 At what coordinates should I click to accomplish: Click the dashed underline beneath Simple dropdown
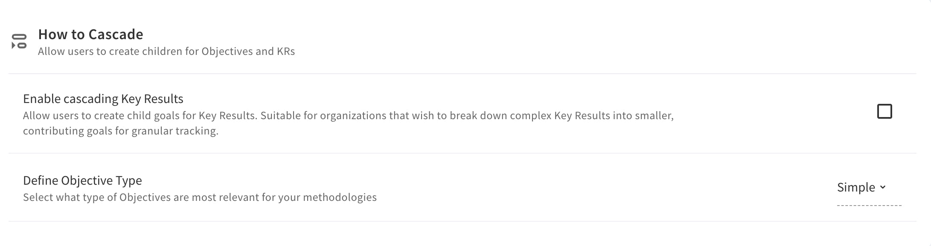pyautogui.click(x=869, y=205)
